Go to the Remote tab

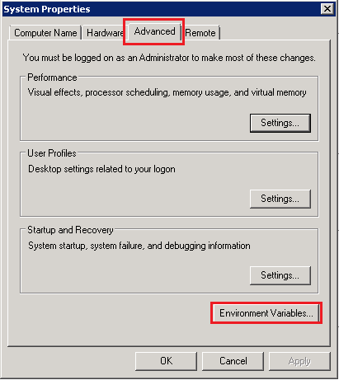tap(200, 33)
